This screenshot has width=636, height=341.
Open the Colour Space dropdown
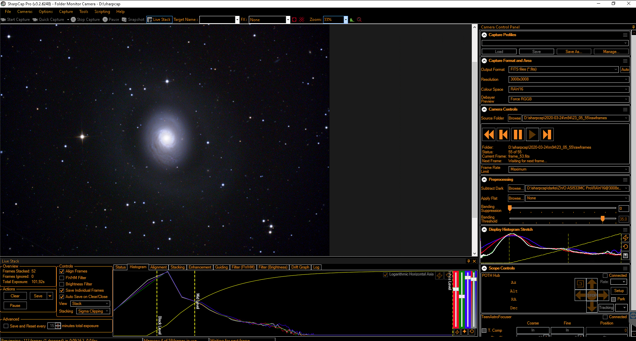[x=569, y=89]
